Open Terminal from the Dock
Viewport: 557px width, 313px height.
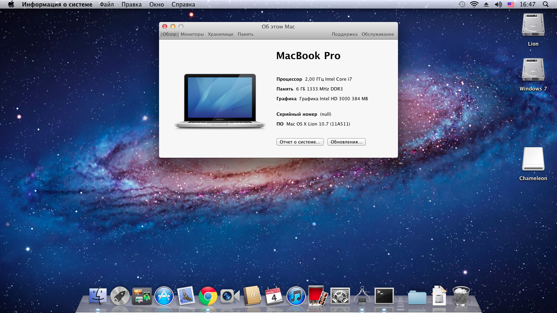click(x=384, y=296)
